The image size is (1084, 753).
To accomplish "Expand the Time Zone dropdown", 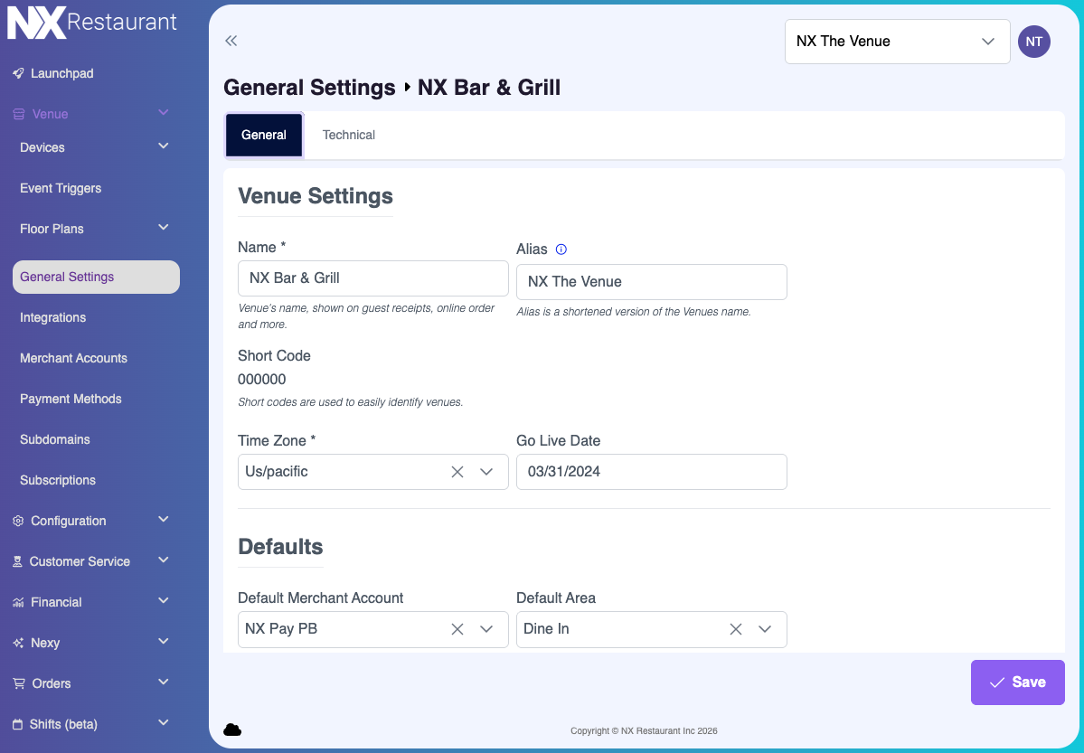I will [x=486, y=472].
